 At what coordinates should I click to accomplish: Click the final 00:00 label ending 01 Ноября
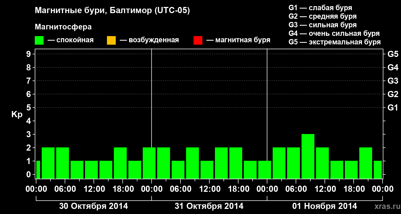pyautogui.click(x=383, y=189)
